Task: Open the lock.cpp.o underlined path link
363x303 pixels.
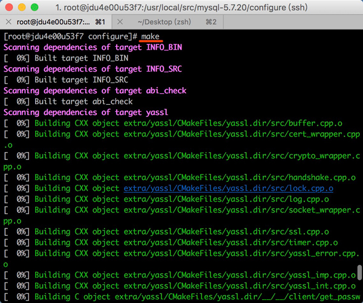Action: [x=229, y=188]
